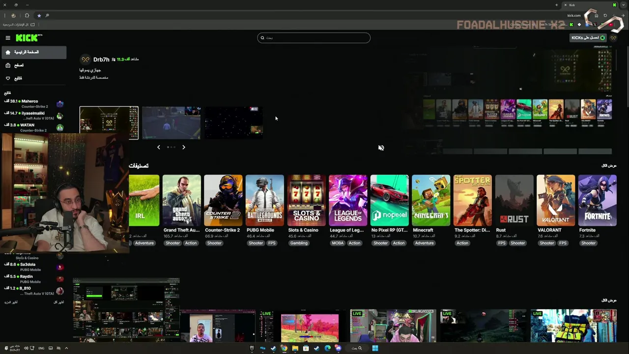The width and height of the screenshot is (629, 354).
Task: Open the tab search dropdown arrow
Action: [x=624, y=5]
